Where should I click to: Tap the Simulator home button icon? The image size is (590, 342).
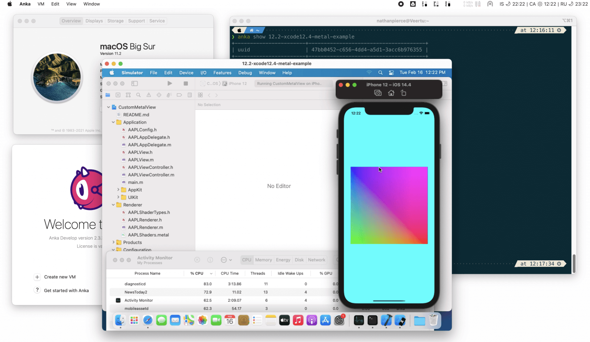tap(391, 93)
